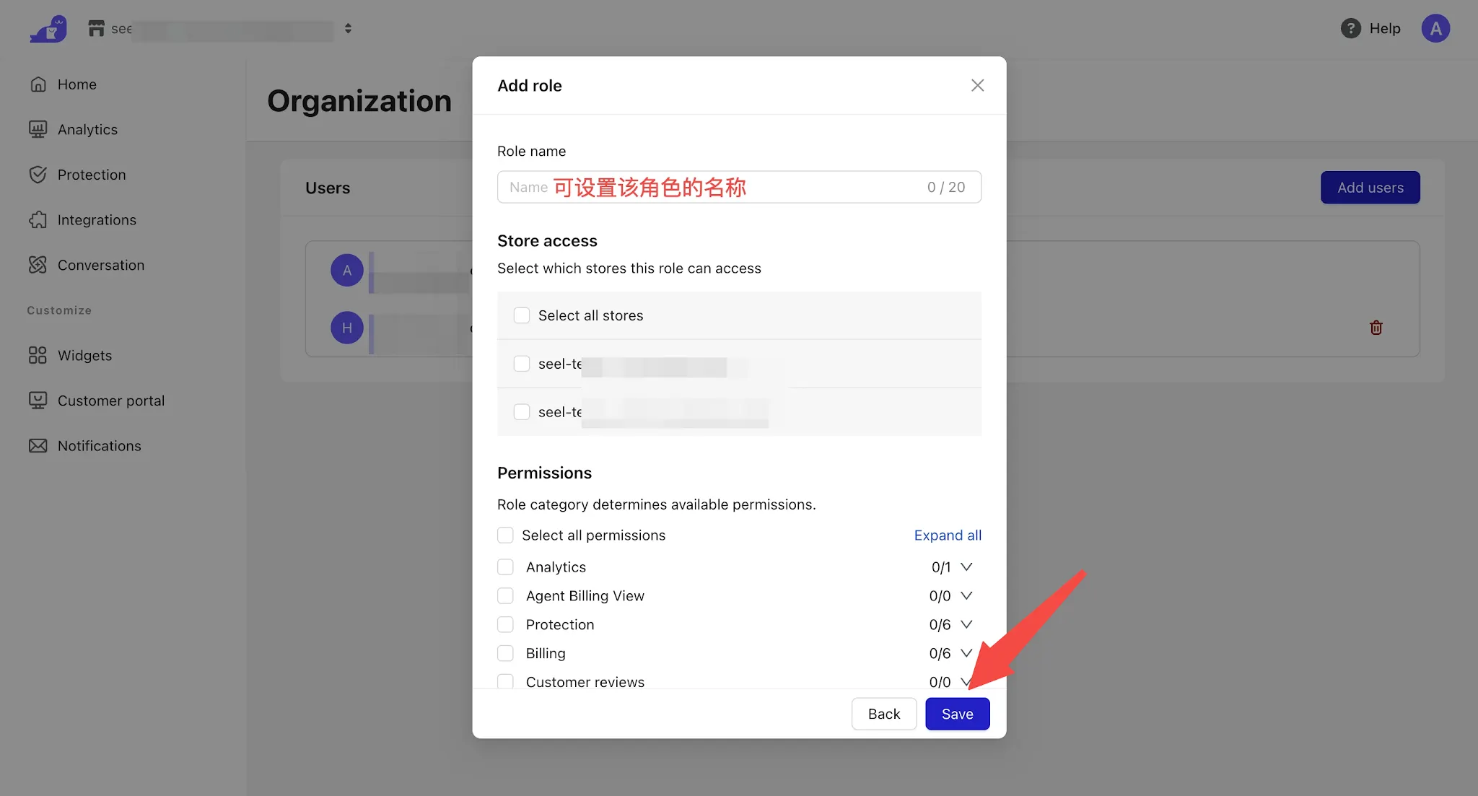Click the Billing 0/6 count
This screenshot has width=1478, height=796.
point(940,654)
